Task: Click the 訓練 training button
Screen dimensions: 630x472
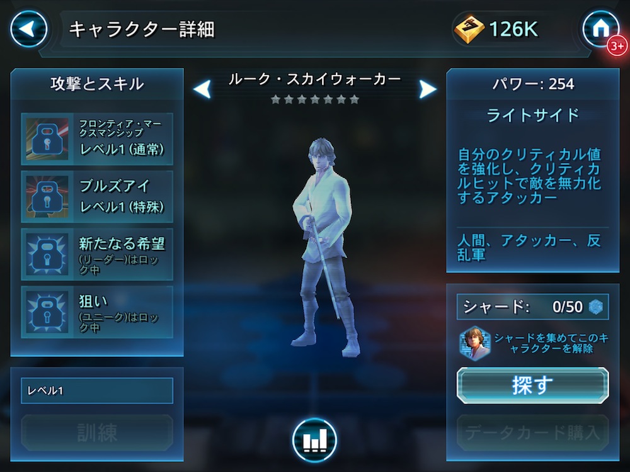Action: click(97, 433)
